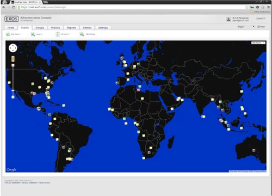
Task: Open the Policies tab
Action: click(x=55, y=28)
